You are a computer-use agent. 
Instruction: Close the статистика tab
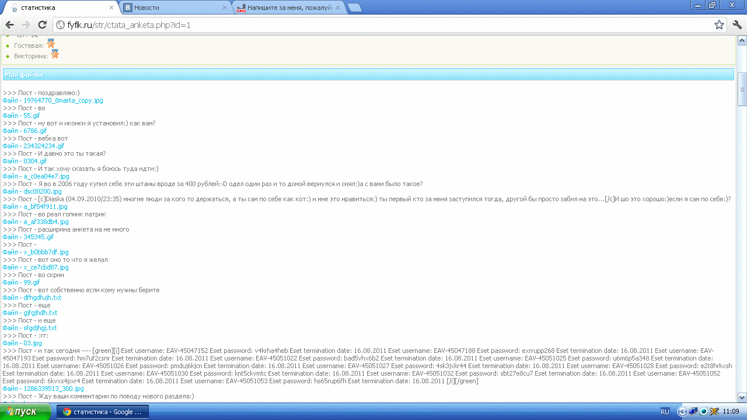[x=111, y=8]
